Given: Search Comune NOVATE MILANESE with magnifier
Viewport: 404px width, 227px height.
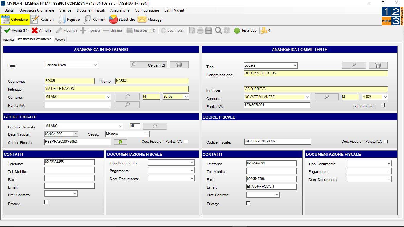Looking at the screenshot, I should pos(327,97).
